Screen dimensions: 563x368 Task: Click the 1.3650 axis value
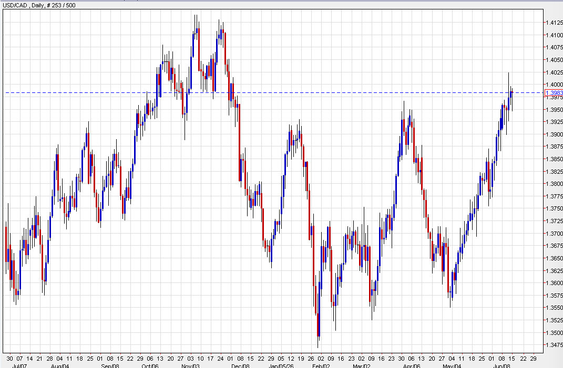(554, 259)
